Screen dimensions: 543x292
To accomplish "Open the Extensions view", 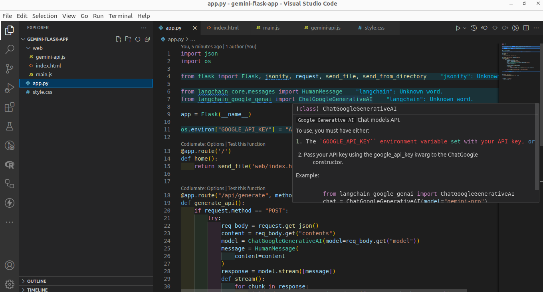I will (10, 107).
